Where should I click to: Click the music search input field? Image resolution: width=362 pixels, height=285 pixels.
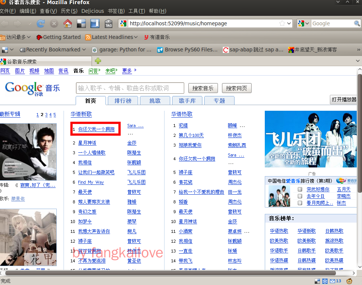pos(130,88)
